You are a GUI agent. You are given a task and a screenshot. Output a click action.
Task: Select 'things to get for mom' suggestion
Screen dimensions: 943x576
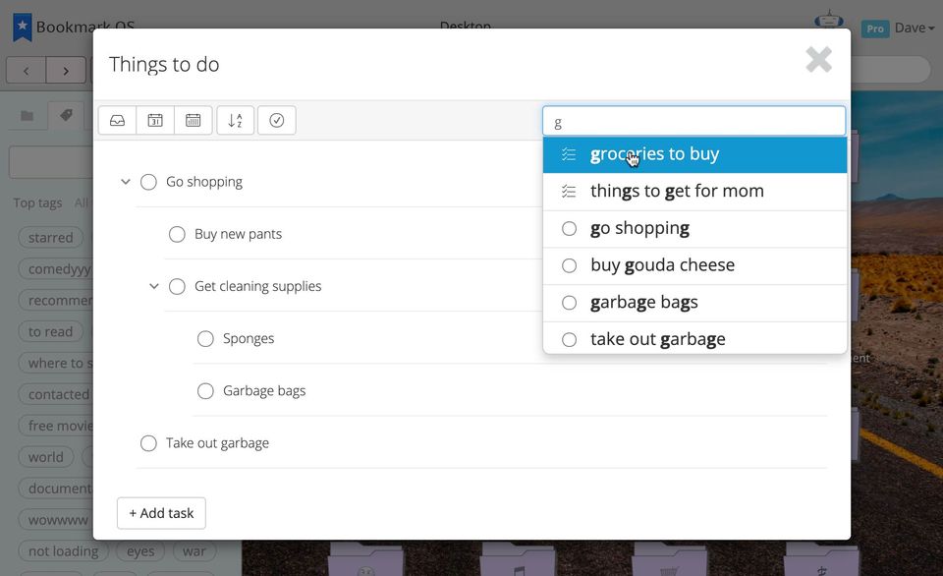click(694, 192)
